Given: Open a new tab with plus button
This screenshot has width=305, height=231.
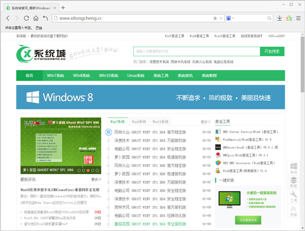Looking at the screenshot, I should pyautogui.click(x=63, y=8).
